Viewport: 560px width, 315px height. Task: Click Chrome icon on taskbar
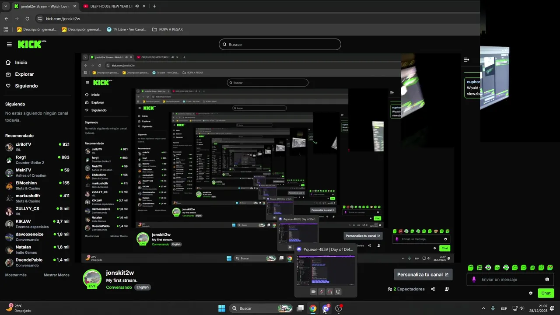click(x=313, y=308)
